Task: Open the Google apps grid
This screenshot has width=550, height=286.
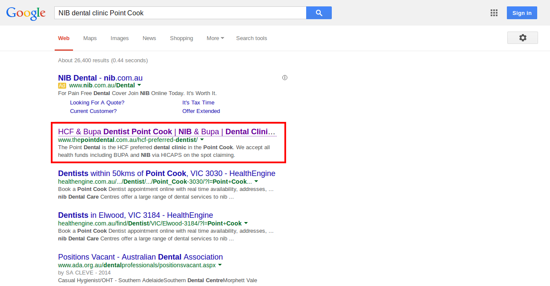Action: click(494, 13)
